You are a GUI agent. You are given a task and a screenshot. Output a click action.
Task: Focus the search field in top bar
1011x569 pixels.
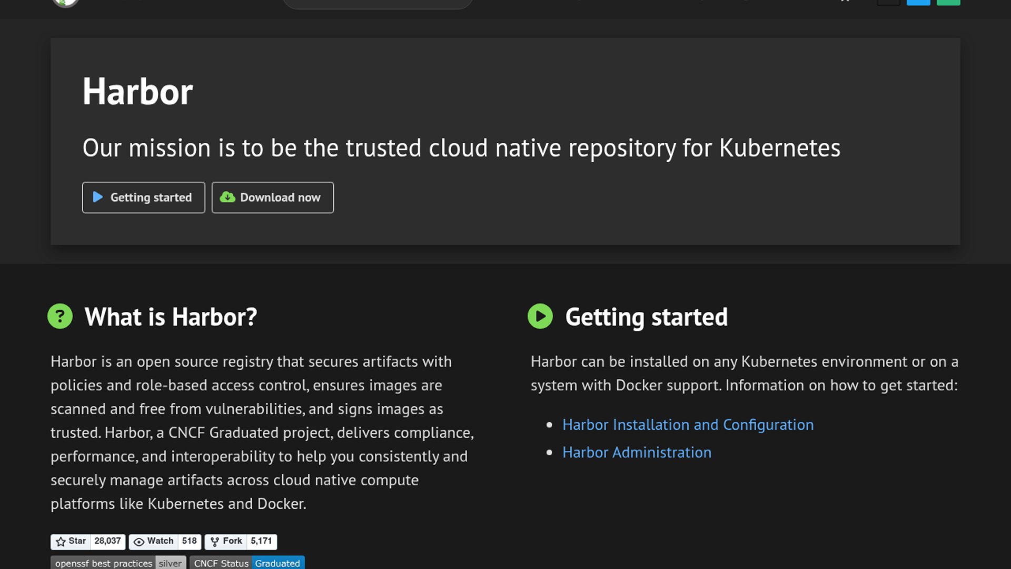[x=377, y=3]
